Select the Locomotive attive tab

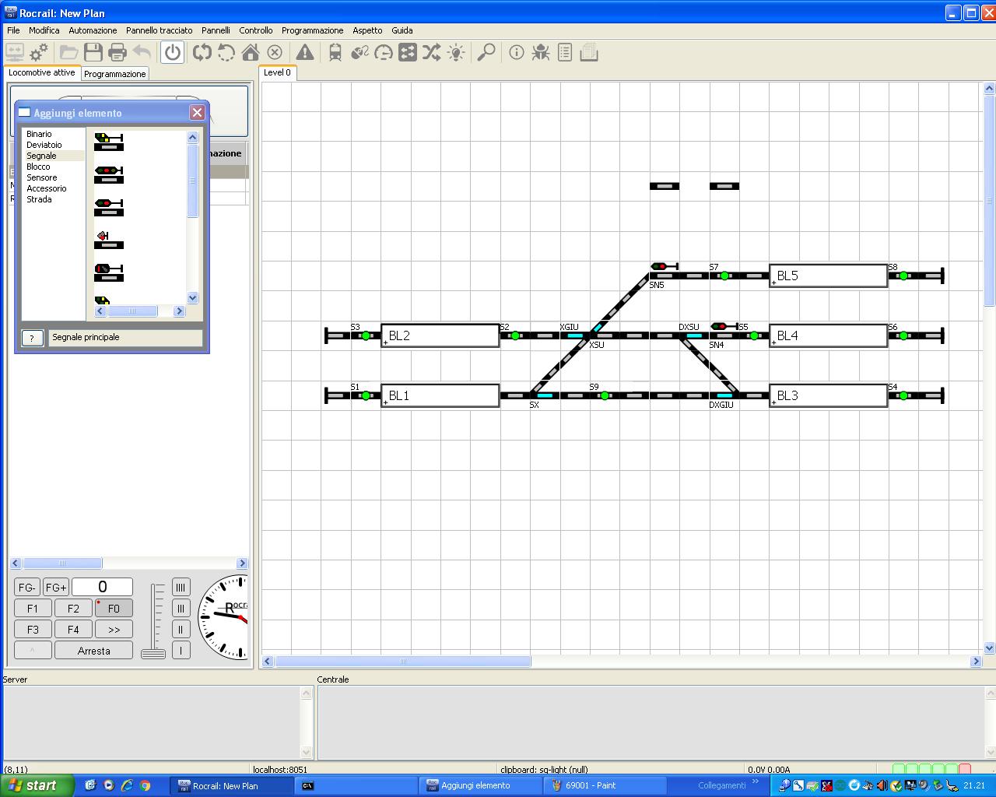(x=42, y=72)
